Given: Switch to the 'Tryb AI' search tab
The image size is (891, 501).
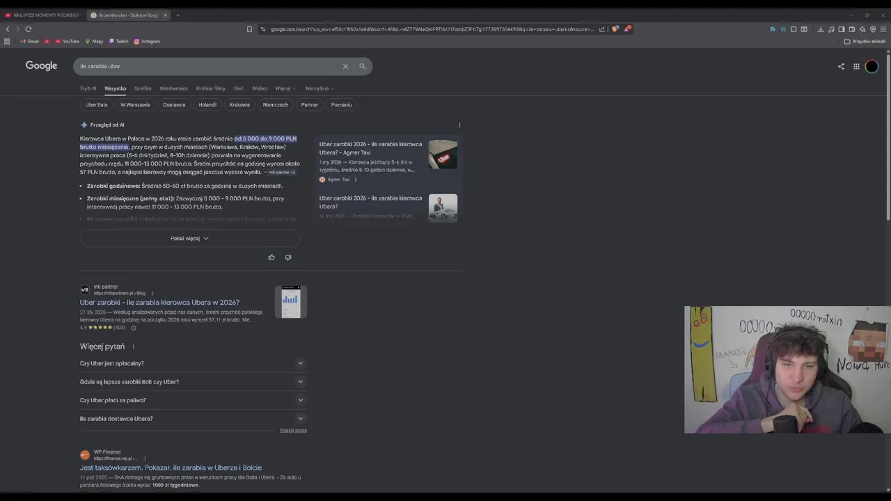Looking at the screenshot, I should (x=88, y=88).
